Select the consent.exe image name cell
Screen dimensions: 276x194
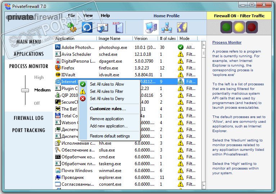[x=110, y=184]
